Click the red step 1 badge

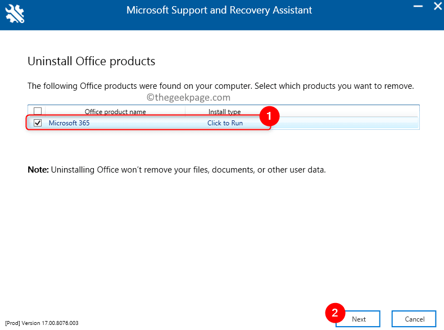point(268,116)
